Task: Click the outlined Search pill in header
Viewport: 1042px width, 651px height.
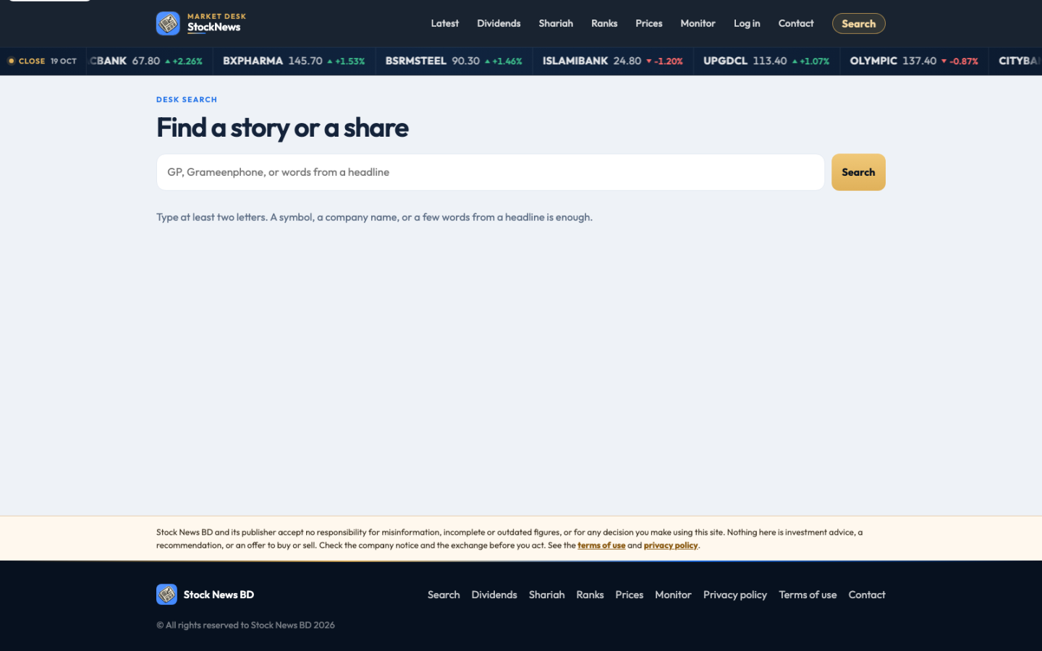Action: [859, 23]
